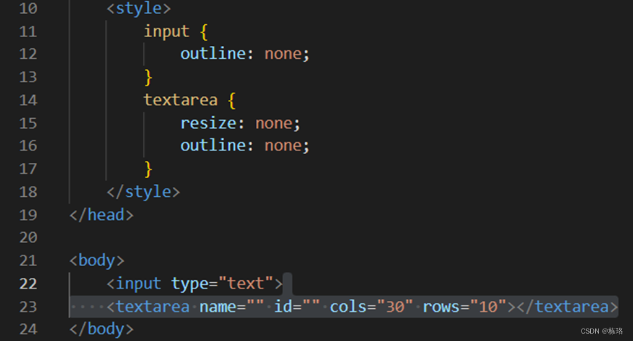The height and width of the screenshot is (341, 633).
Task: Click 'outline' property on line 12
Action: 213,54
